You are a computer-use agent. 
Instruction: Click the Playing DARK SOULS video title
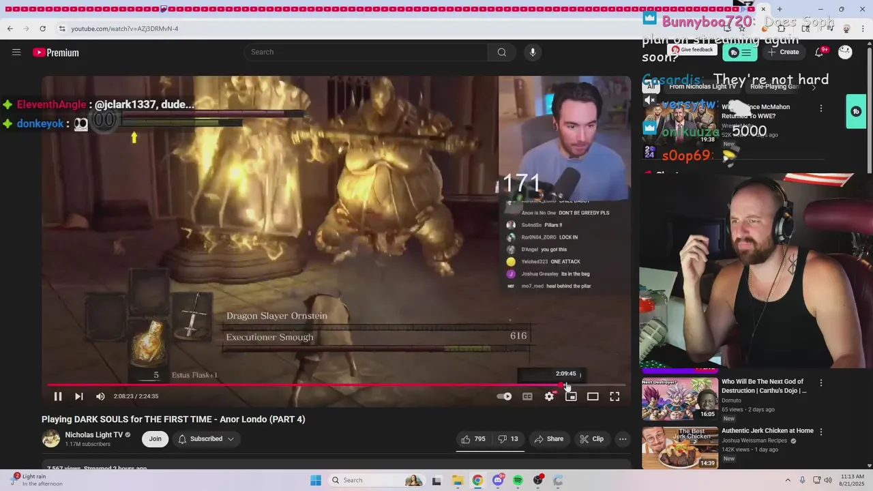pyautogui.click(x=173, y=419)
